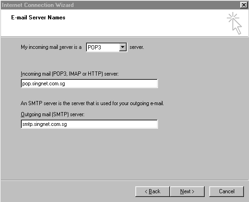249x202 pixels.
Task: Go to previous step with Back button
Action: click(152, 191)
